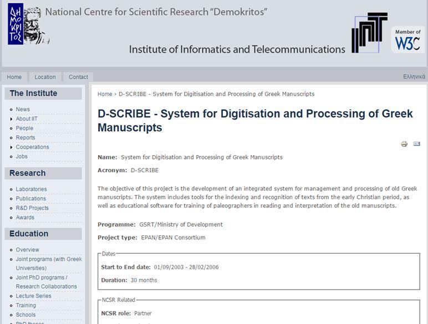Open the Awards link

click(25, 217)
